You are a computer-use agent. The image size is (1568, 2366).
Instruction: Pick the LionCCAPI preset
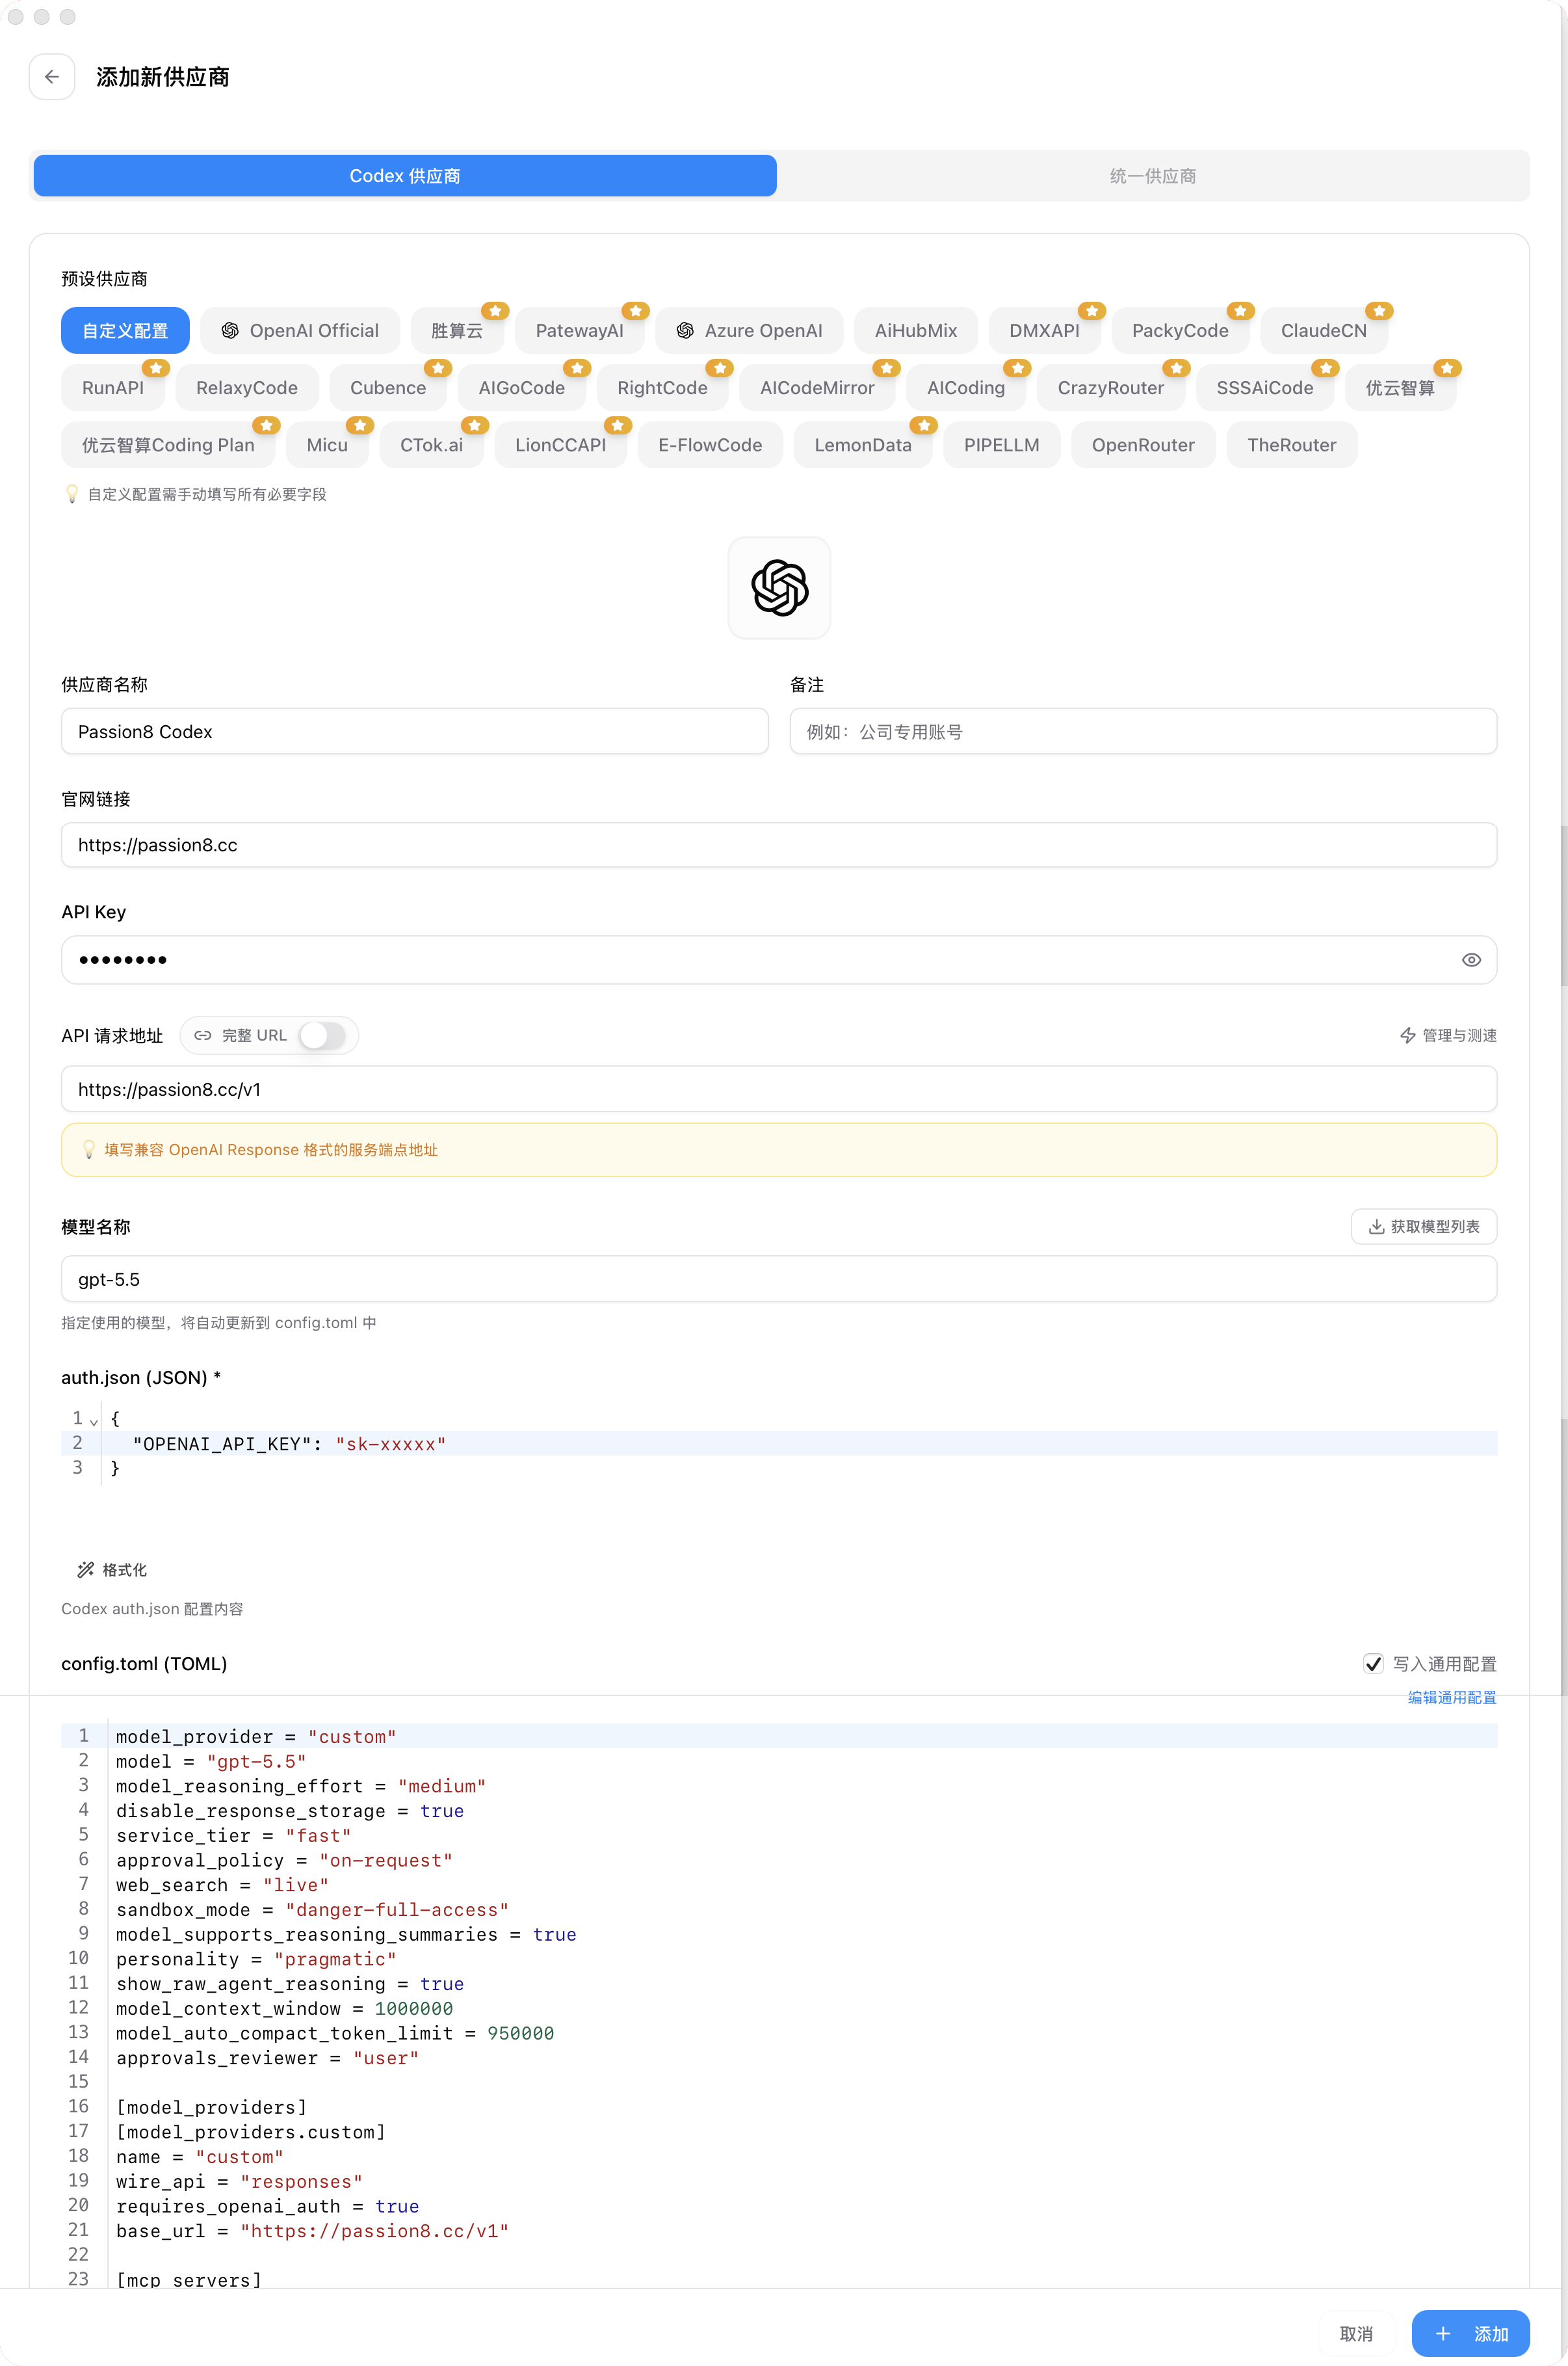560,444
